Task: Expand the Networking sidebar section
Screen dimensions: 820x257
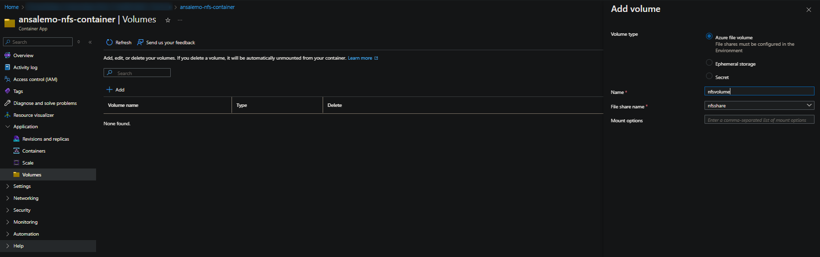Action: click(25, 198)
